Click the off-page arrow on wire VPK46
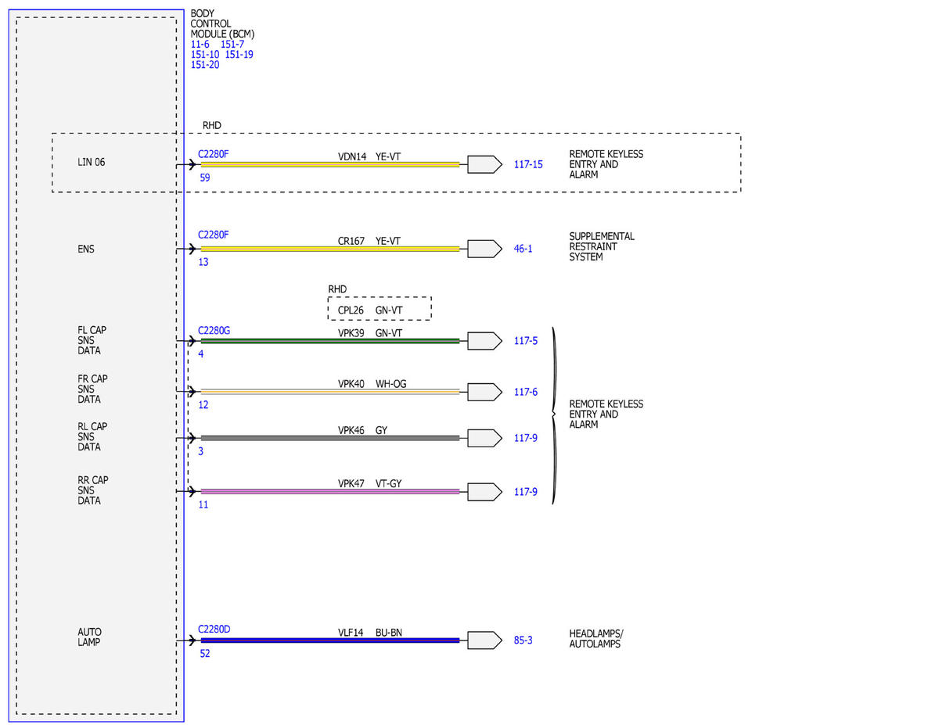Viewport: 939px width, 725px height. (484, 438)
